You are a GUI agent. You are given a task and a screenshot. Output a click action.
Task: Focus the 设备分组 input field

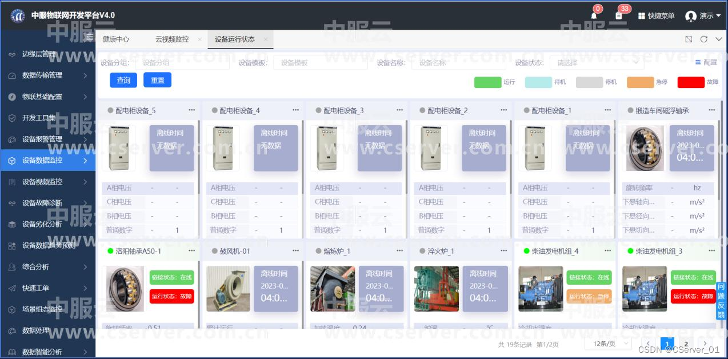pyautogui.click(x=182, y=63)
